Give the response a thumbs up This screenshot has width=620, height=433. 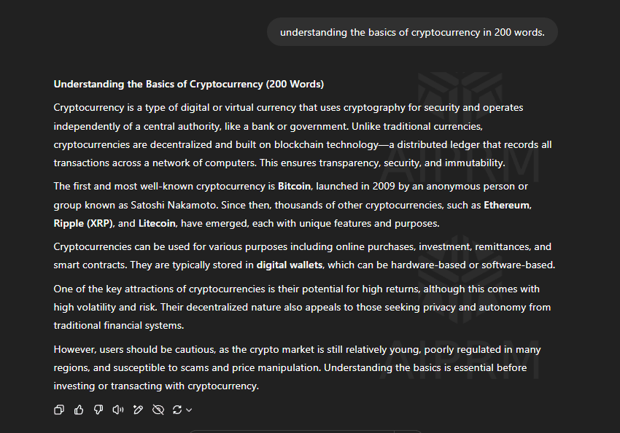[79, 410]
